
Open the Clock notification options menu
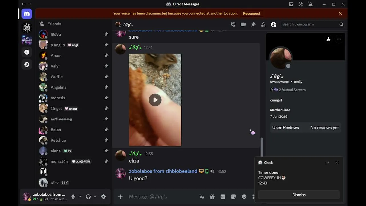click(327, 163)
